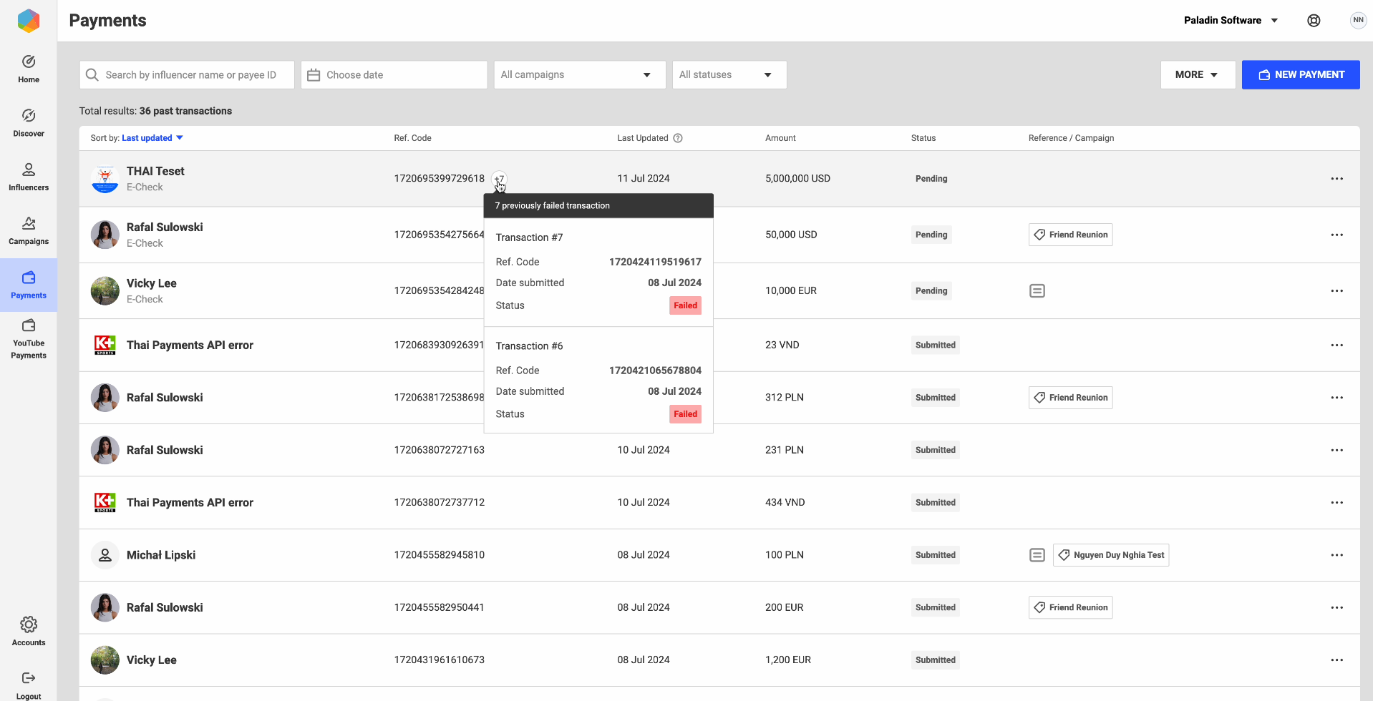
Task: Open the help lifebuoy icon
Action: tap(1314, 21)
